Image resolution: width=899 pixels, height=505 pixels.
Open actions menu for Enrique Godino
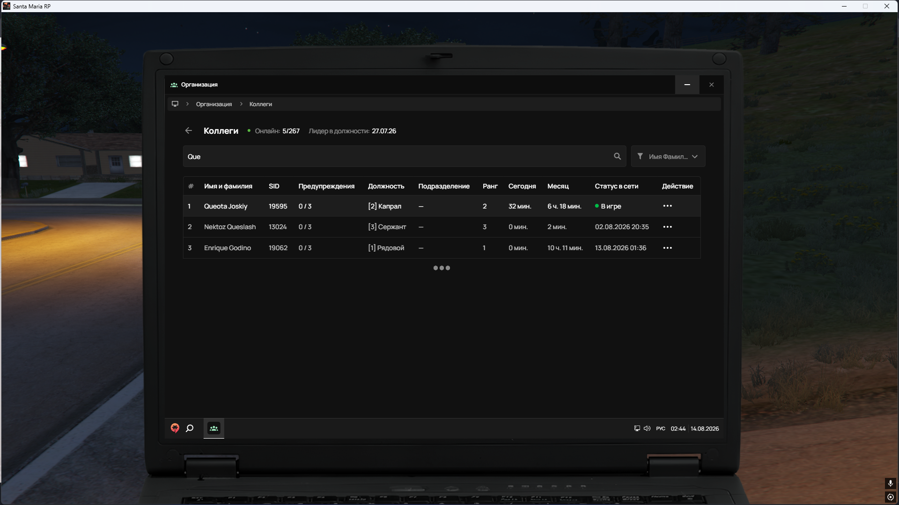click(x=668, y=248)
